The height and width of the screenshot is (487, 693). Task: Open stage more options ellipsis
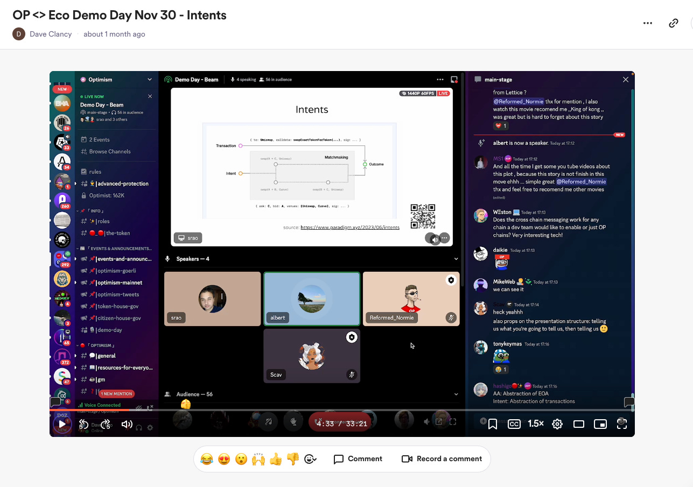point(440,80)
